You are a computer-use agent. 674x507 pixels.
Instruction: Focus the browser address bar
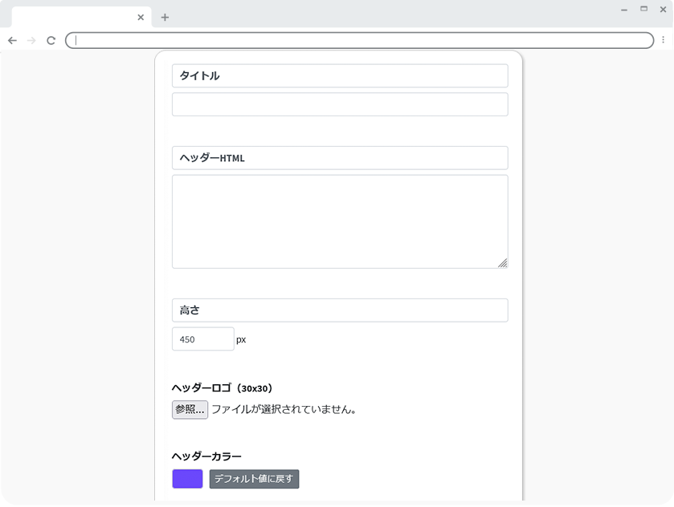(x=359, y=40)
